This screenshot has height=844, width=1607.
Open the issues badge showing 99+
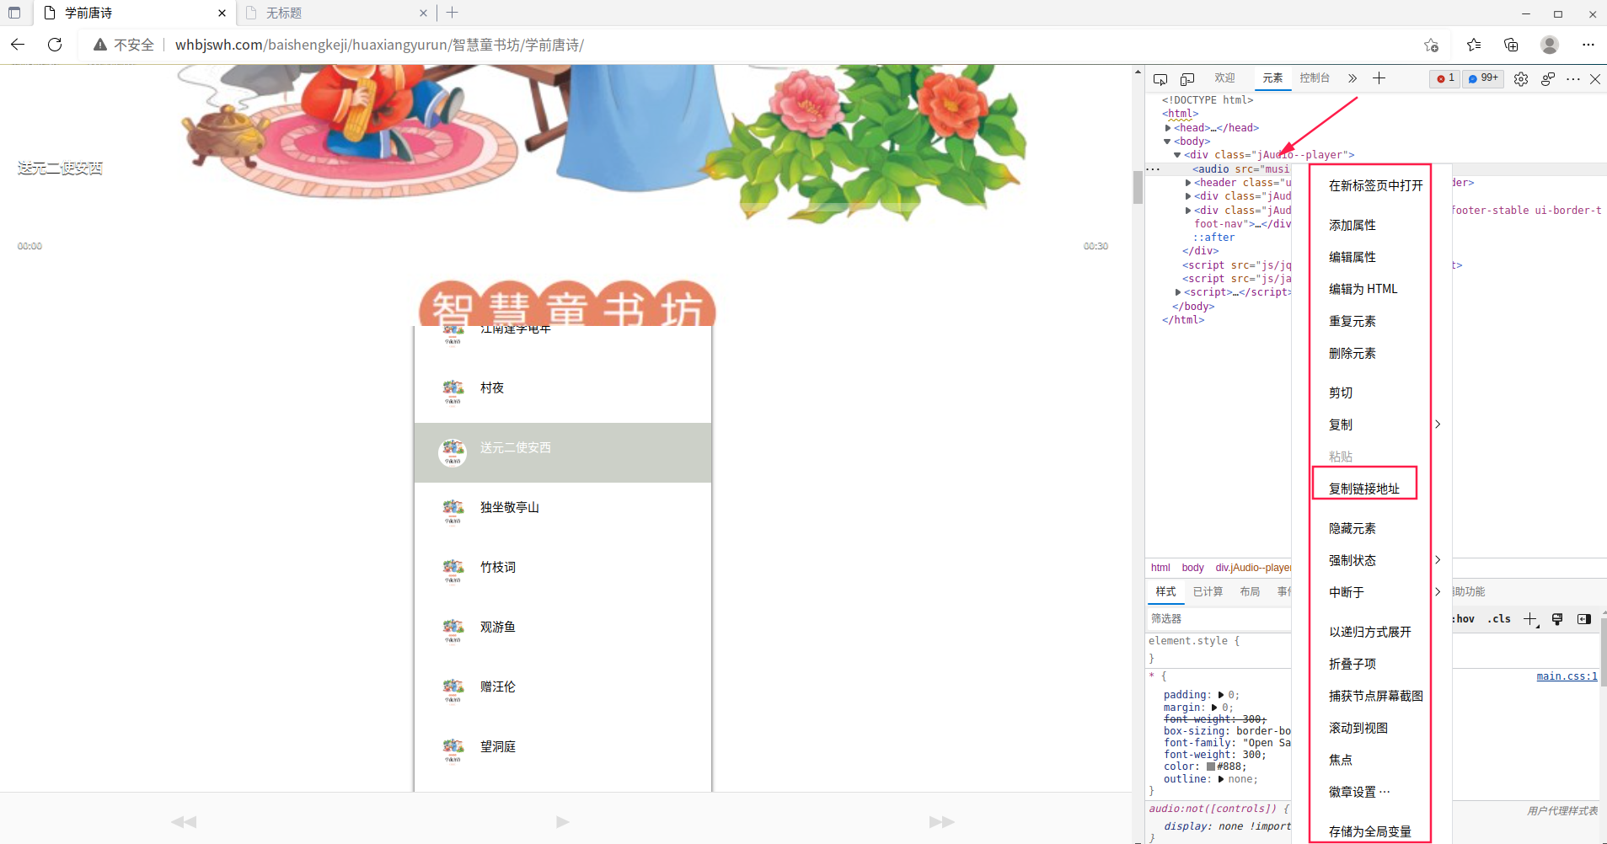1482,78
